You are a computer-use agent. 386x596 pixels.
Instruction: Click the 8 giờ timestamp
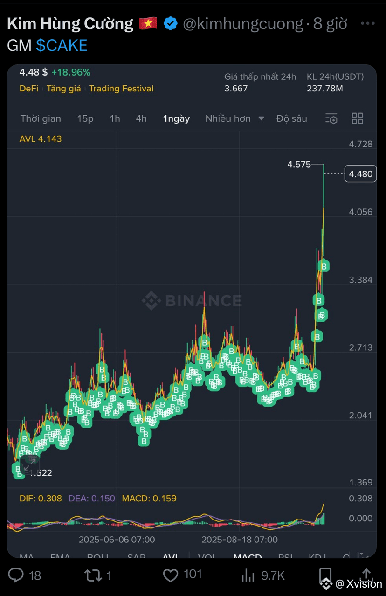[330, 23]
